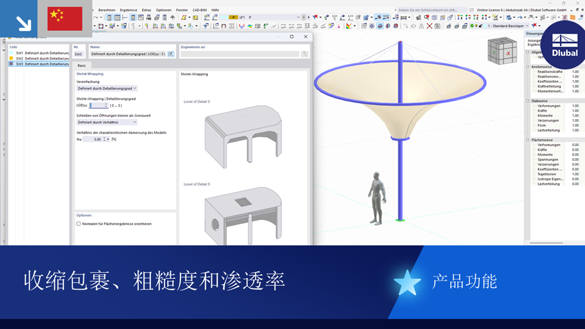Open the Fenster menu
585x329 pixels.
(182, 10)
